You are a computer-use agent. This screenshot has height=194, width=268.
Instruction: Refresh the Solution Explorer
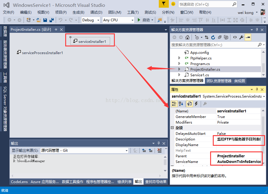[x=213, y=37]
